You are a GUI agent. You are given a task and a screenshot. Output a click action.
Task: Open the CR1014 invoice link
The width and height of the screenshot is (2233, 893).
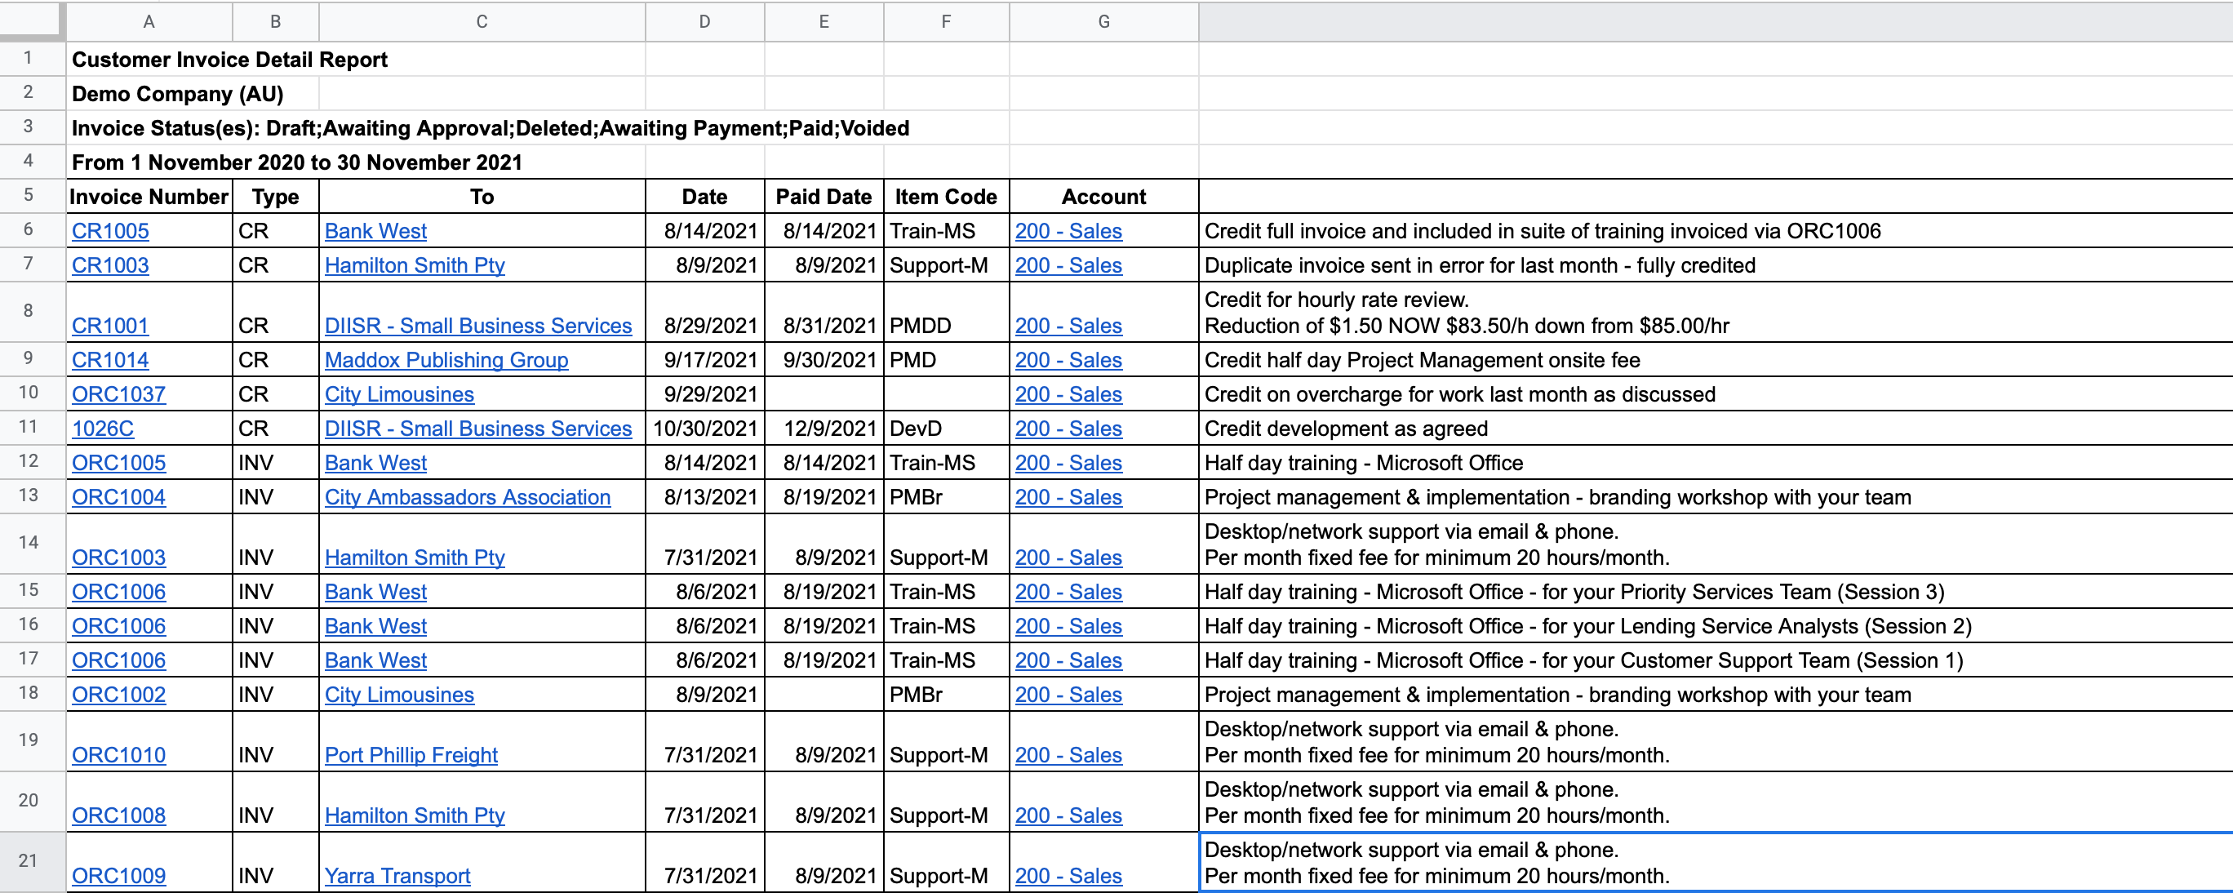pyautogui.click(x=110, y=360)
